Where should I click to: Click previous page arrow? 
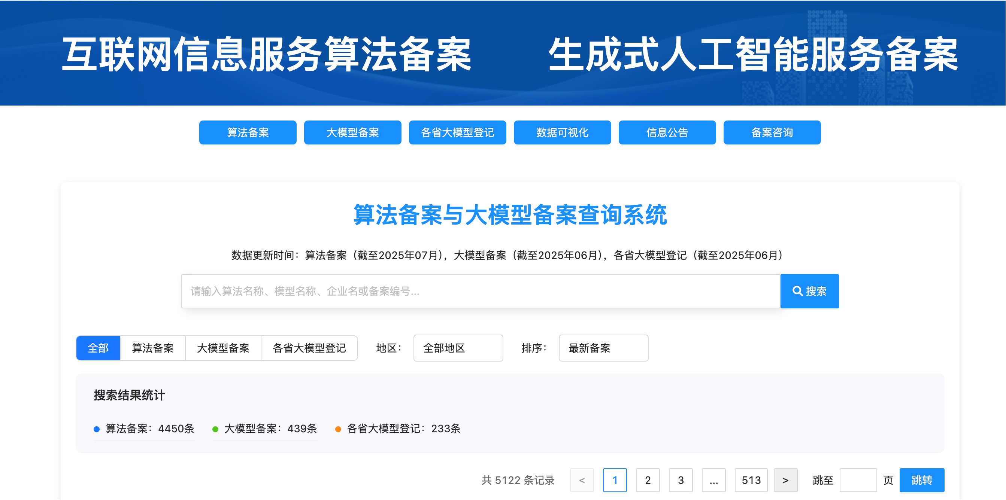582,480
